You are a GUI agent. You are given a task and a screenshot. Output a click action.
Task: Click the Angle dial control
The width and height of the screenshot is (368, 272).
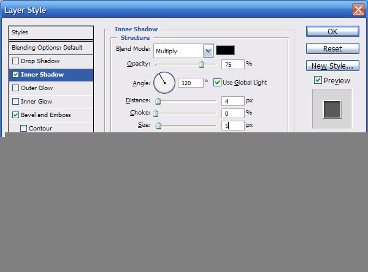(164, 83)
